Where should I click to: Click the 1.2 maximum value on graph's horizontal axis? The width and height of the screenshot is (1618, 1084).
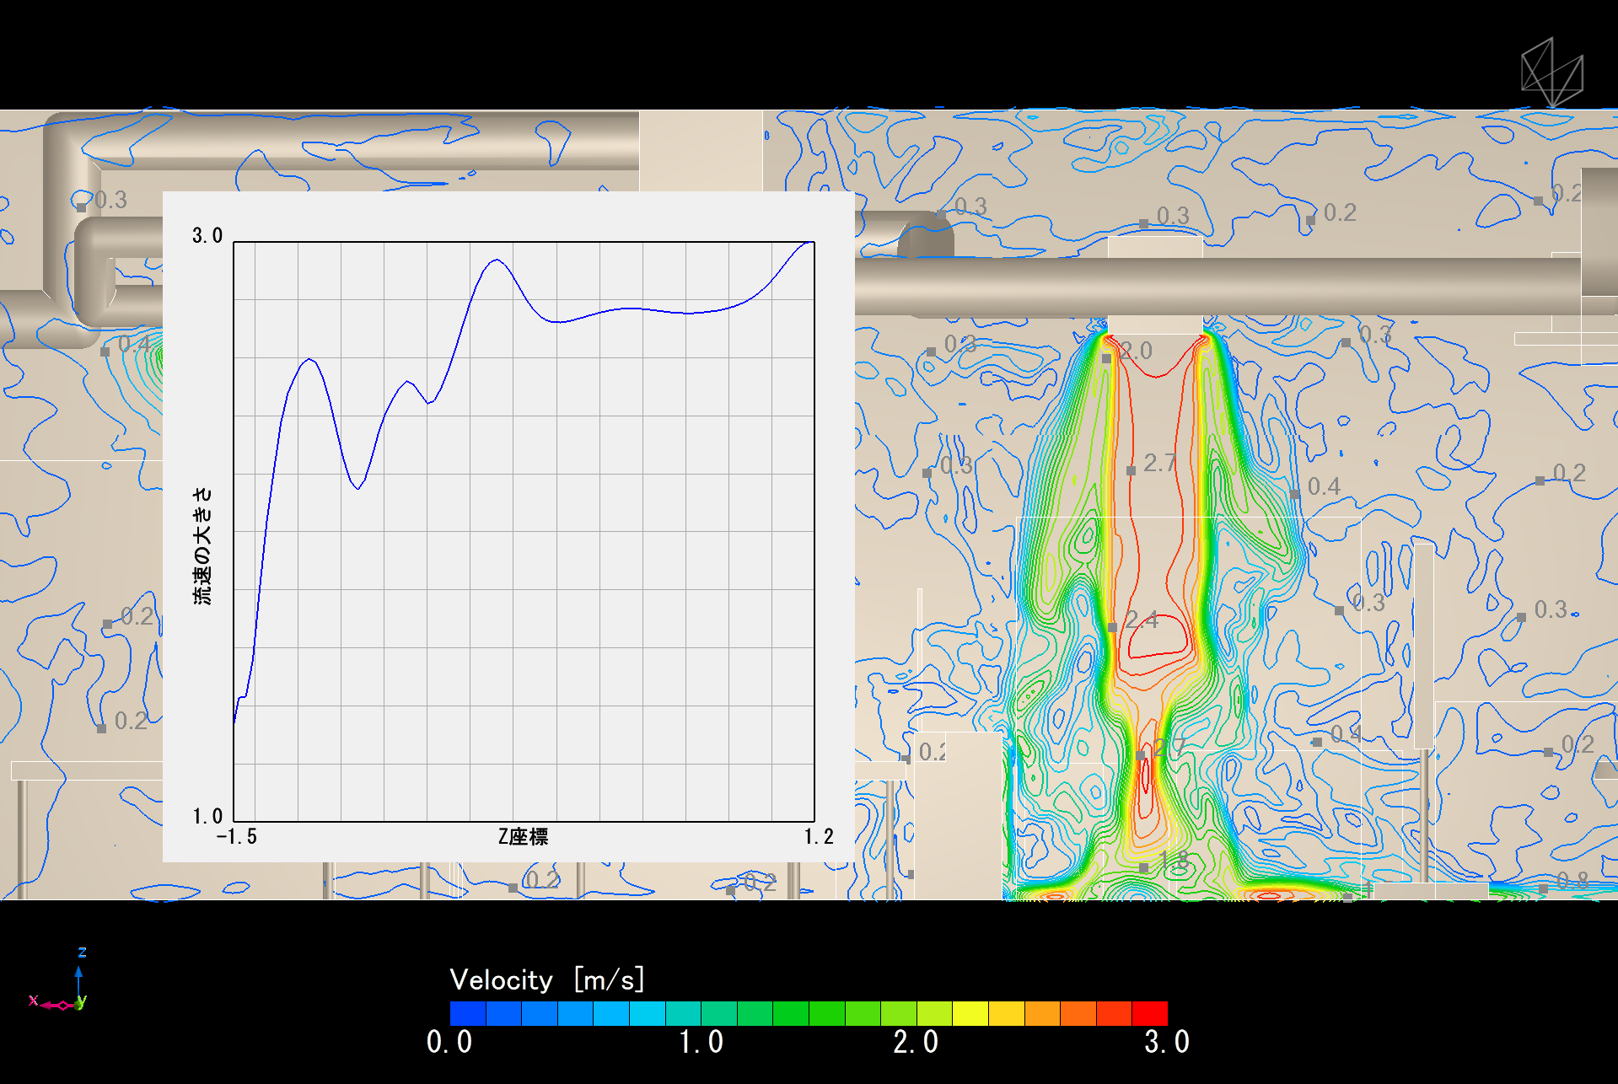[818, 836]
